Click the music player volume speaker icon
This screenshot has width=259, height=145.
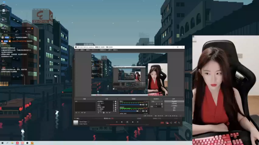click(171, 123)
